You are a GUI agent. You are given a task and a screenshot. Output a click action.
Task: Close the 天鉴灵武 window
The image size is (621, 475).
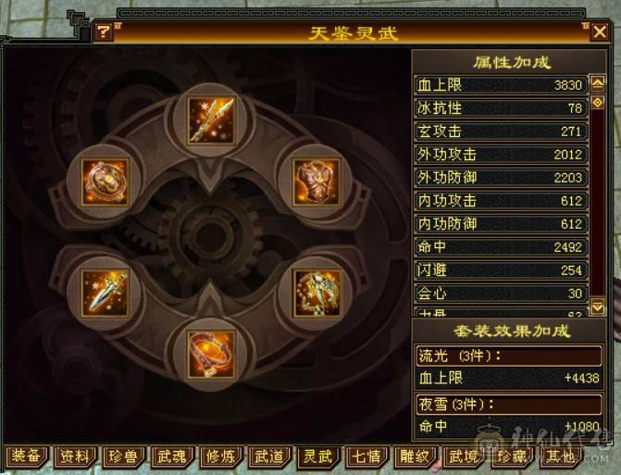599,31
